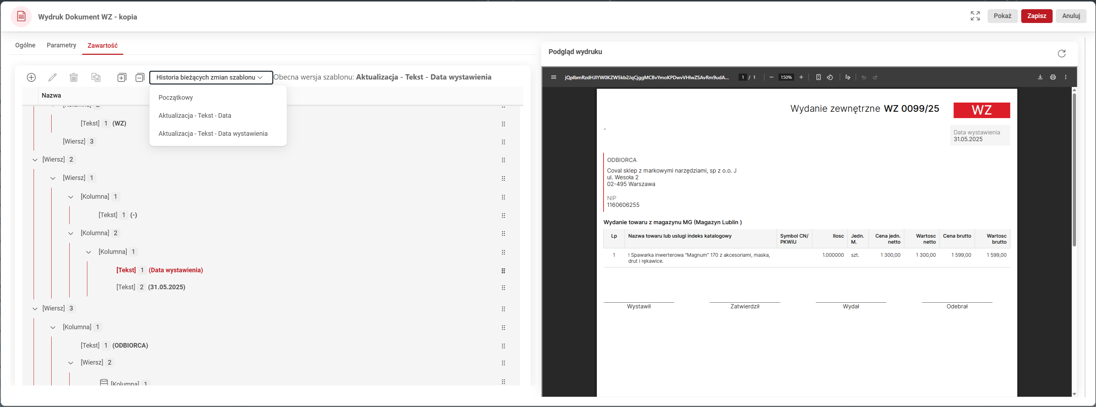Viewport: 1096px width, 407px height.
Task: Print the PDF from viewer toolbar
Action: (x=1053, y=77)
